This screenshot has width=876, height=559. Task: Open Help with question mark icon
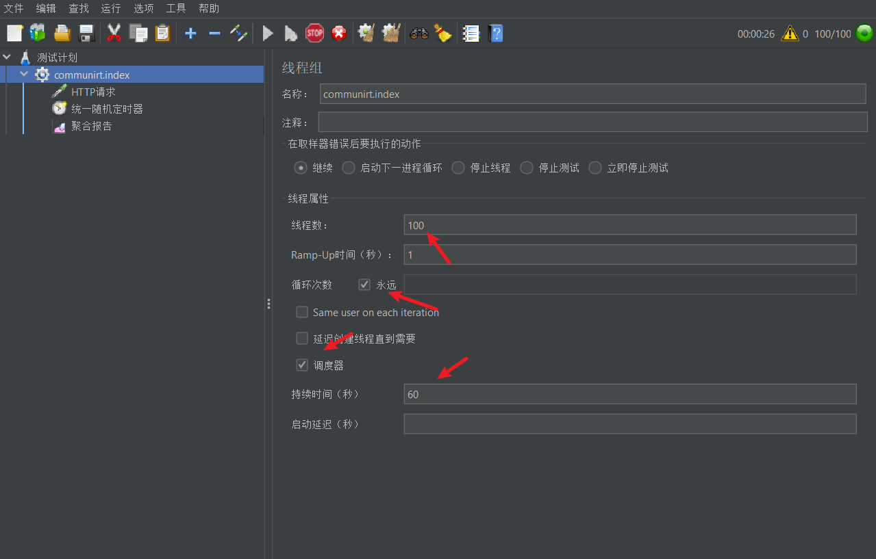[x=496, y=33]
